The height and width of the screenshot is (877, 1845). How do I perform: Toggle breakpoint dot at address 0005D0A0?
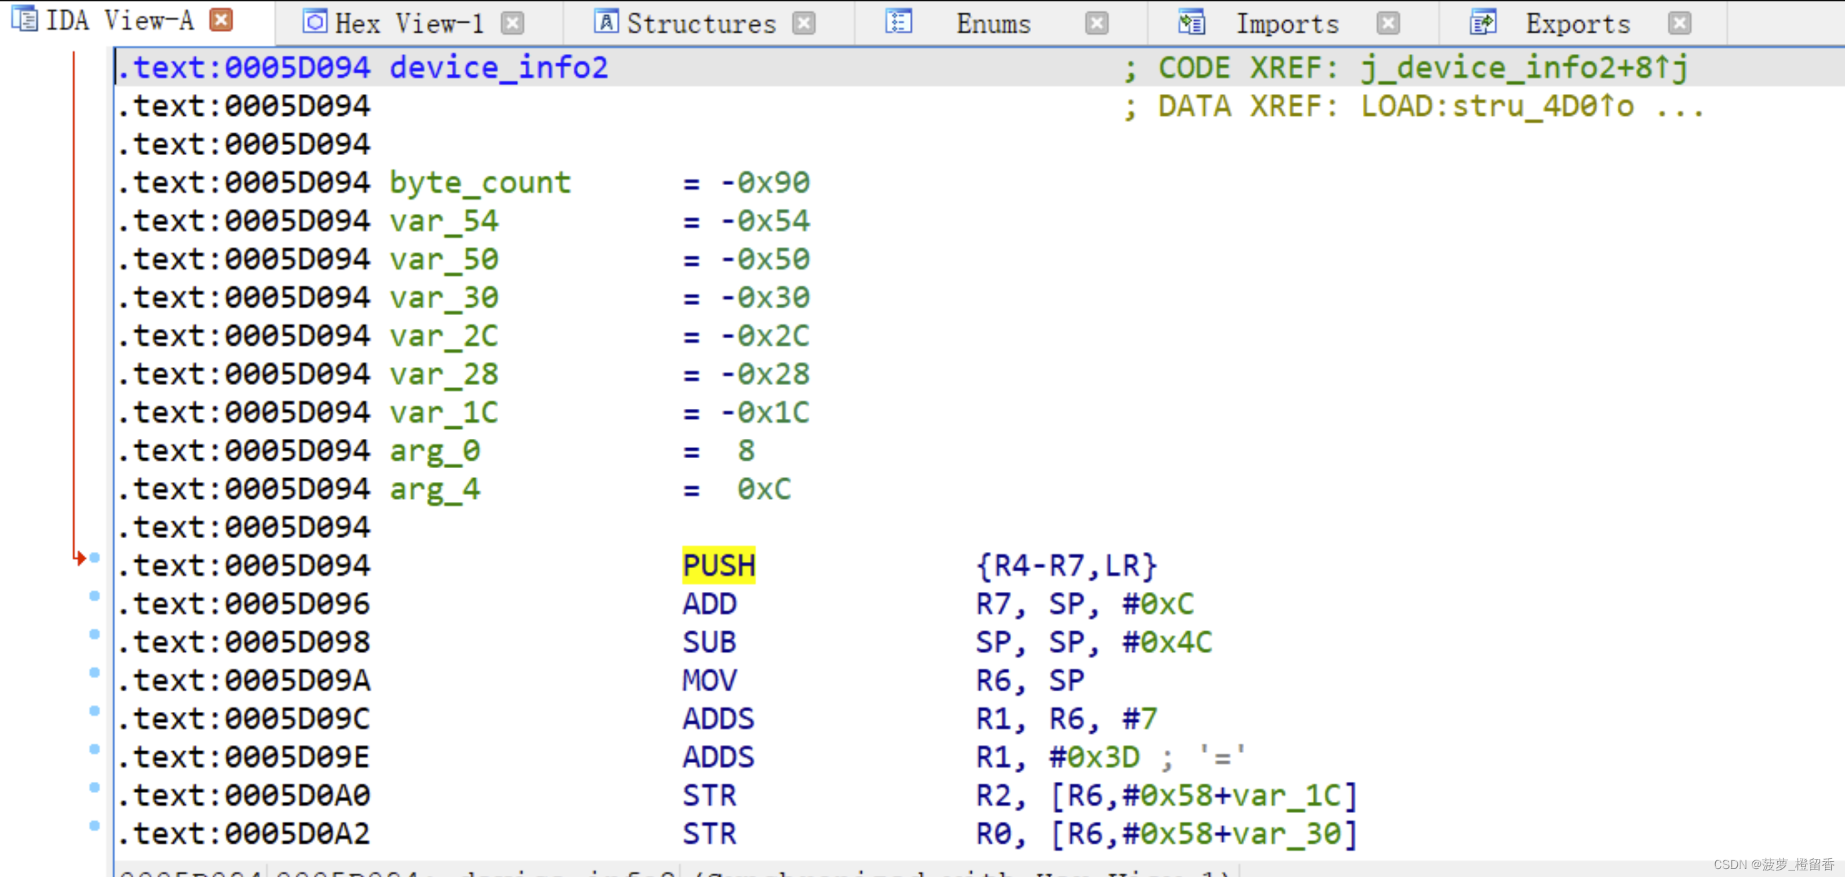pos(94,788)
